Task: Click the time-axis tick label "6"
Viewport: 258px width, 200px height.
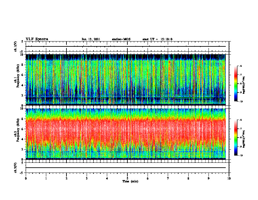Action: [x=148, y=178]
